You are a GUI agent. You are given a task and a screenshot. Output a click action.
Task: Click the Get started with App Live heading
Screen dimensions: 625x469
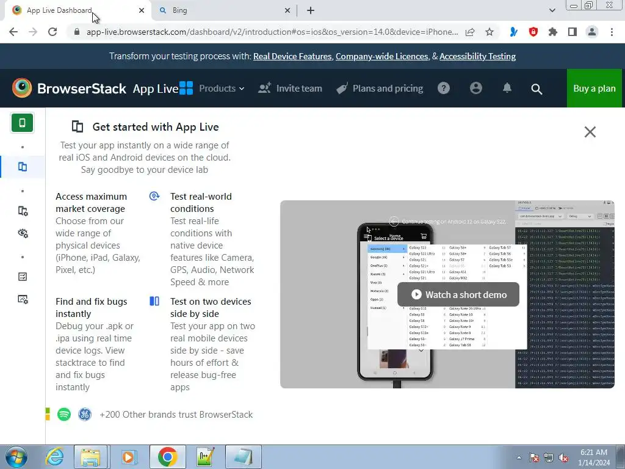coord(156,127)
